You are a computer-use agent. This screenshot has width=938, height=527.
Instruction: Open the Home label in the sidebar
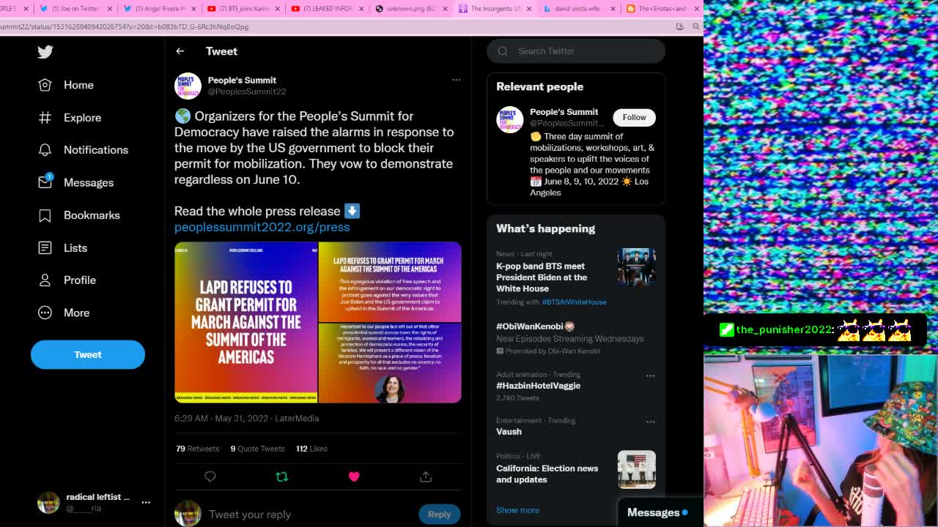[78, 85]
